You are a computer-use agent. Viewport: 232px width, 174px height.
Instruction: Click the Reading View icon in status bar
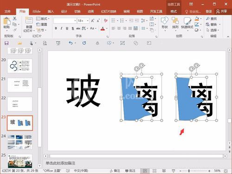164,171
